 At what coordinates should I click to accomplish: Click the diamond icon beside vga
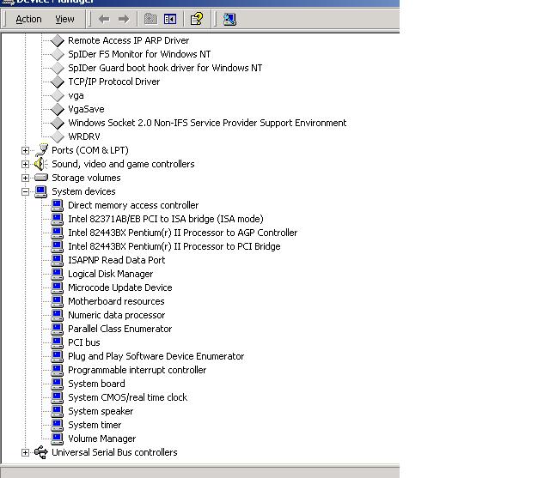[58, 95]
